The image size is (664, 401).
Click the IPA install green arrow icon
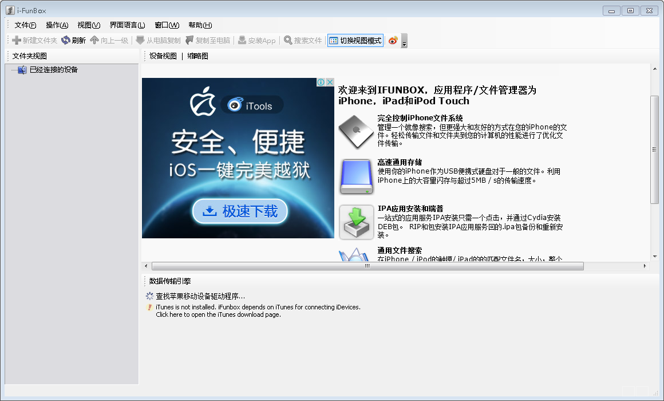357,222
